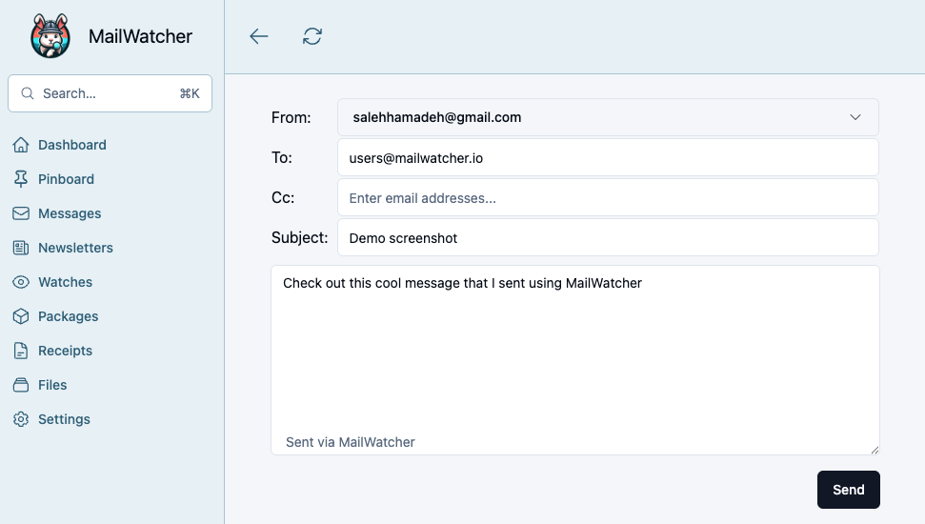Click the back arrow icon
The width and height of the screenshot is (925, 524).
coord(258,36)
